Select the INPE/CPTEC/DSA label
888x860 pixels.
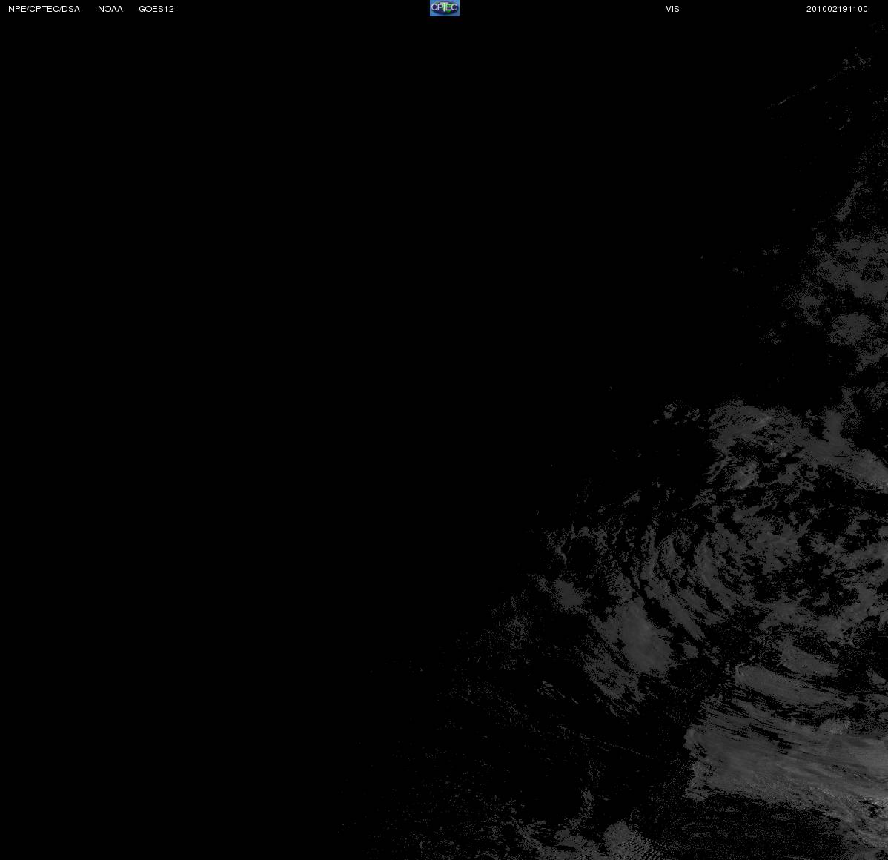click(43, 9)
